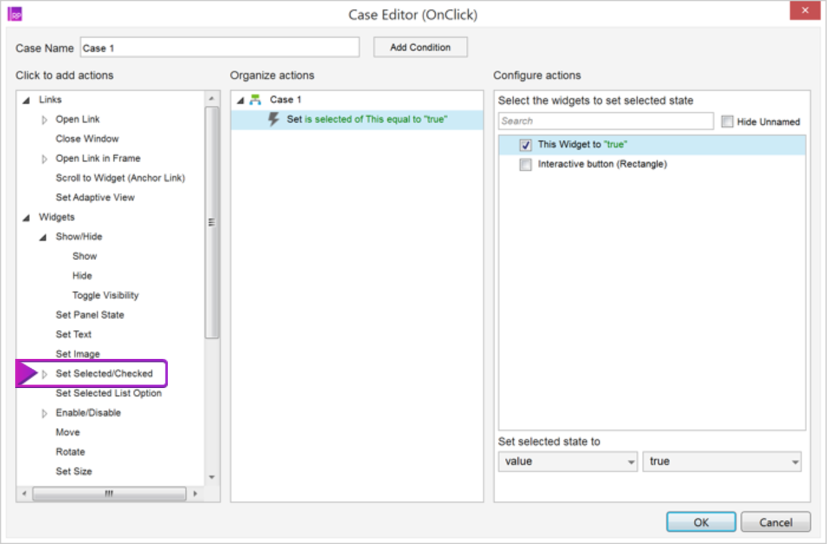Click the scroll left arrow under actions list

(24, 493)
